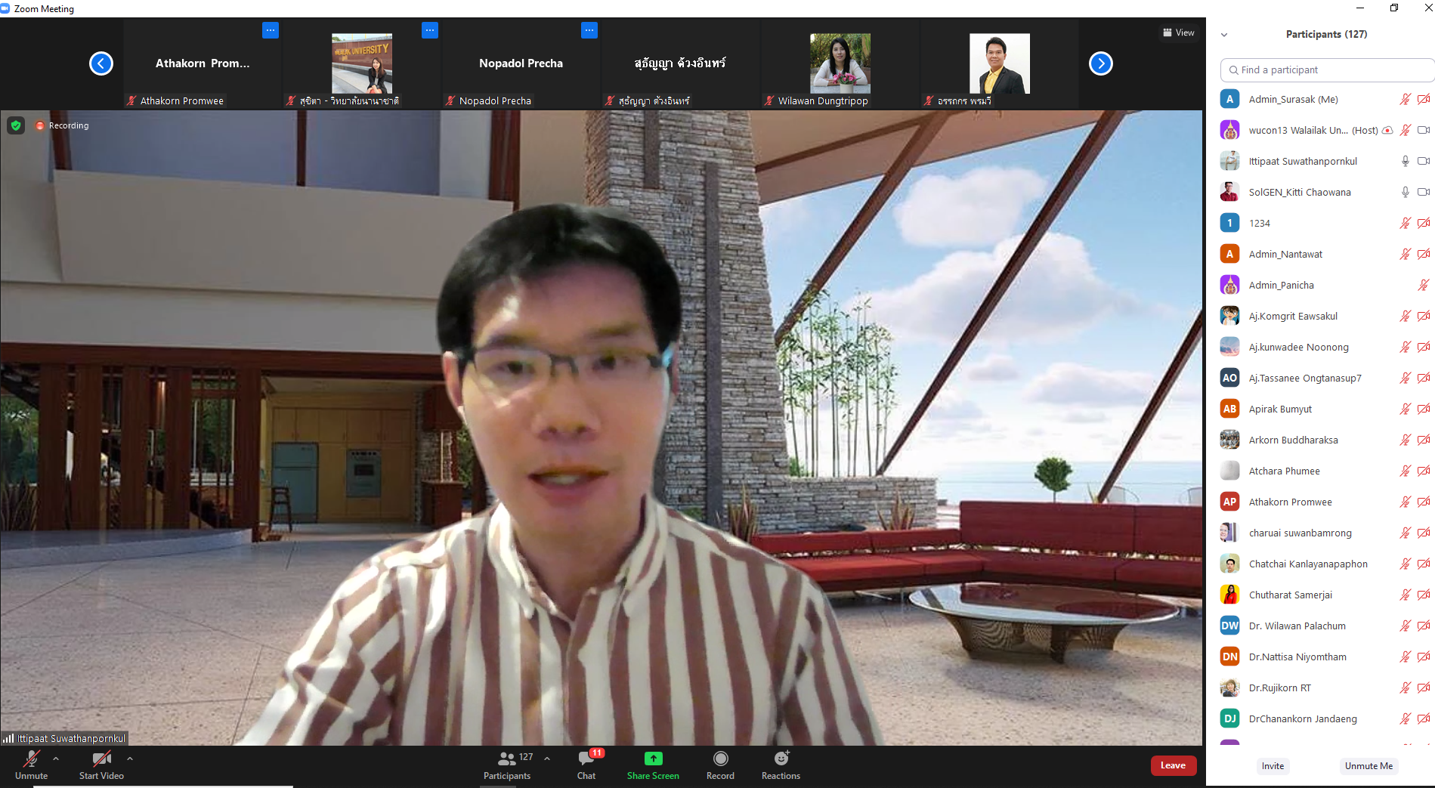
Task: Click the Invite button
Action: click(x=1273, y=766)
